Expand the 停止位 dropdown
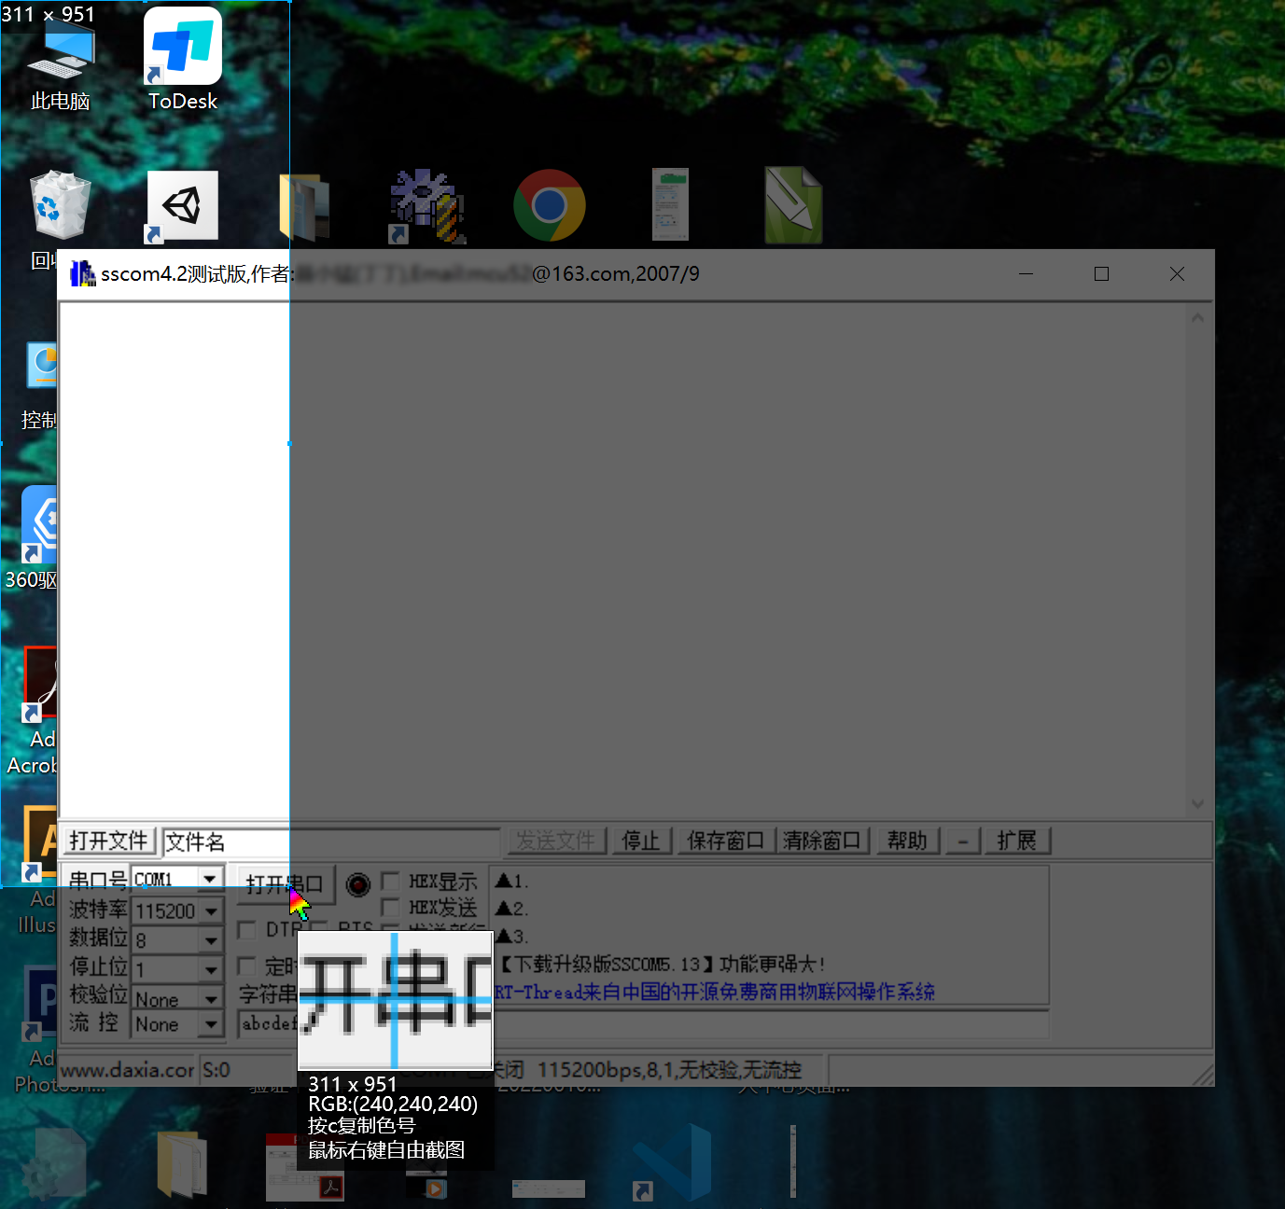 (x=212, y=970)
